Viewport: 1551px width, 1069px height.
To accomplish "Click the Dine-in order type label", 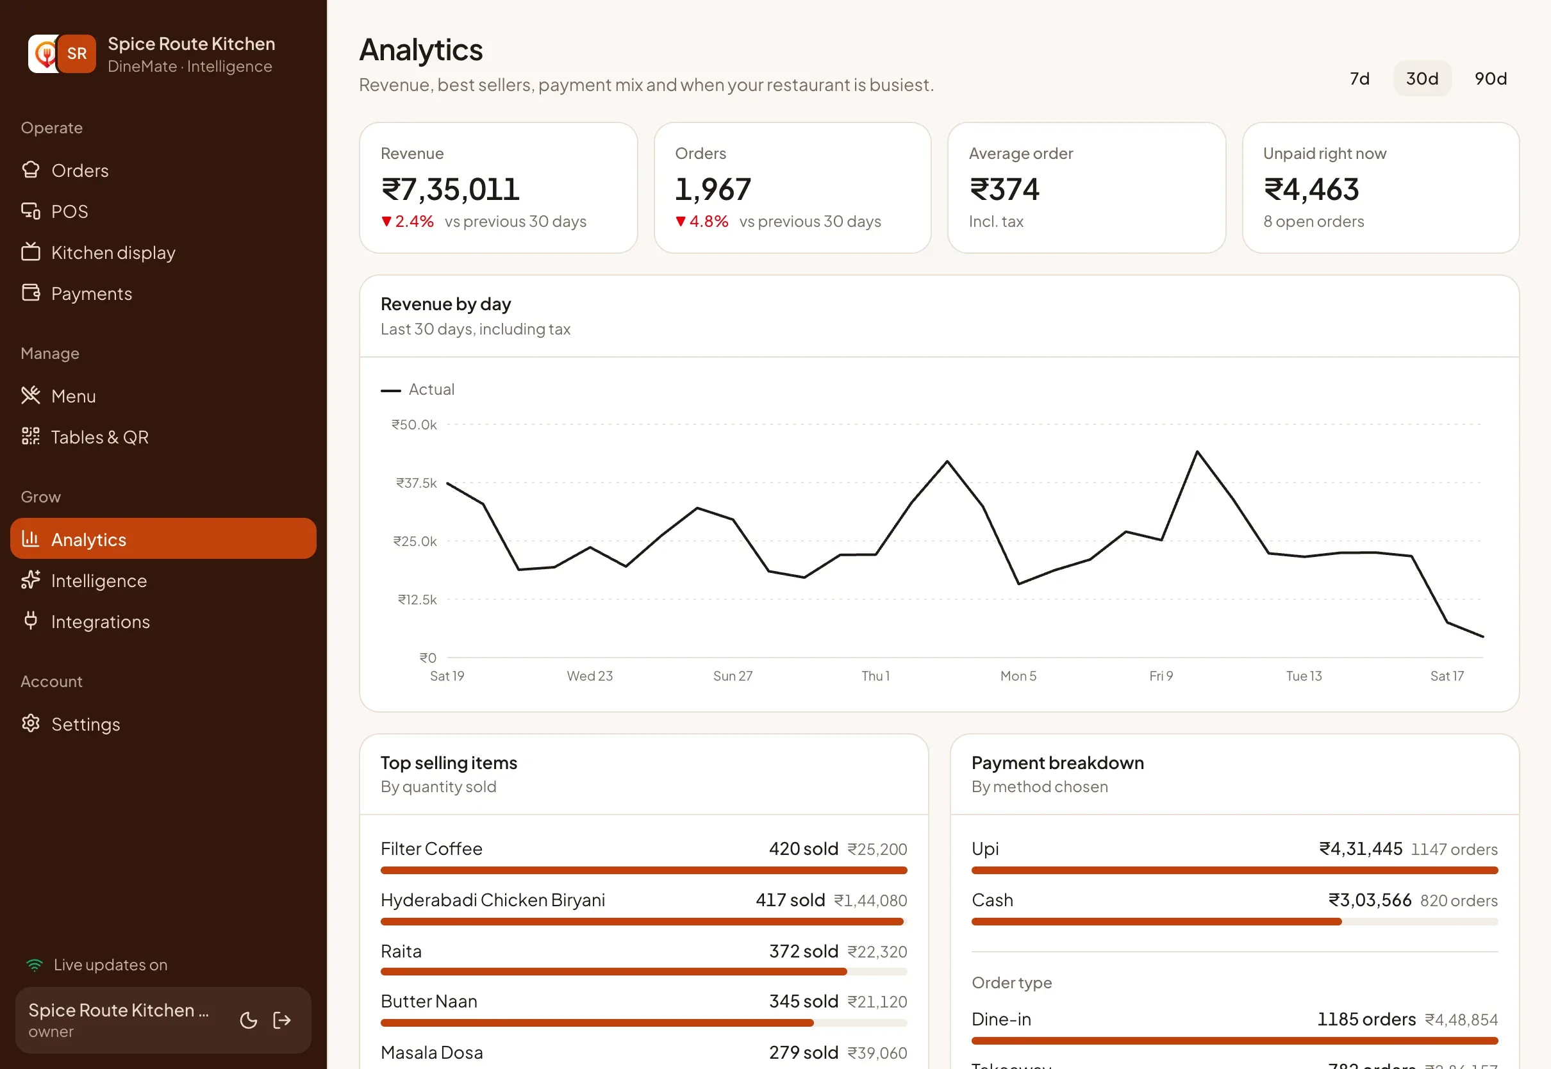I will (x=1001, y=1020).
